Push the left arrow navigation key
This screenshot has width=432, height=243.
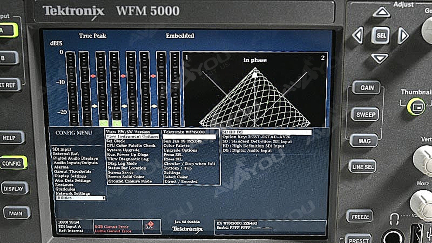(358, 36)
